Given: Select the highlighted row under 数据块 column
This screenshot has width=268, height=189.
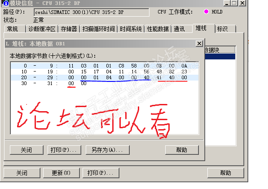Looking at the screenshot, I should tap(220, 56).
